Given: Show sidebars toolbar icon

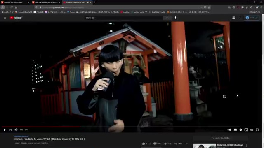Looking at the screenshot, I should point(234,7).
